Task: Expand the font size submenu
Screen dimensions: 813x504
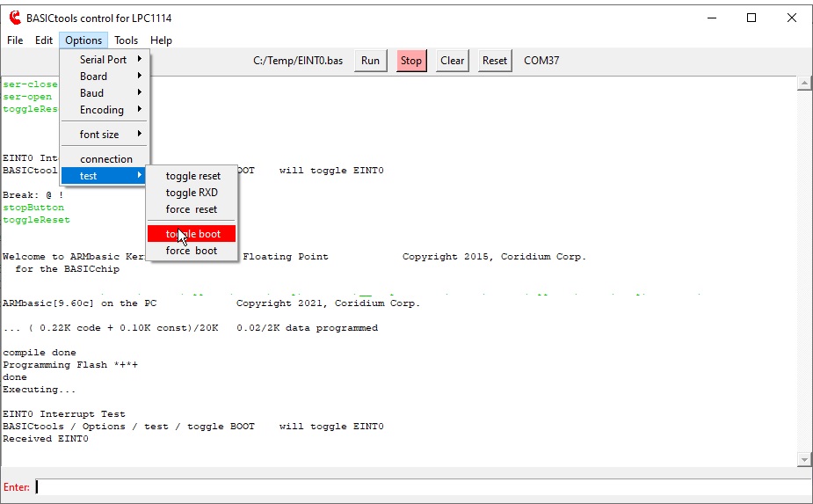Action: coord(99,135)
